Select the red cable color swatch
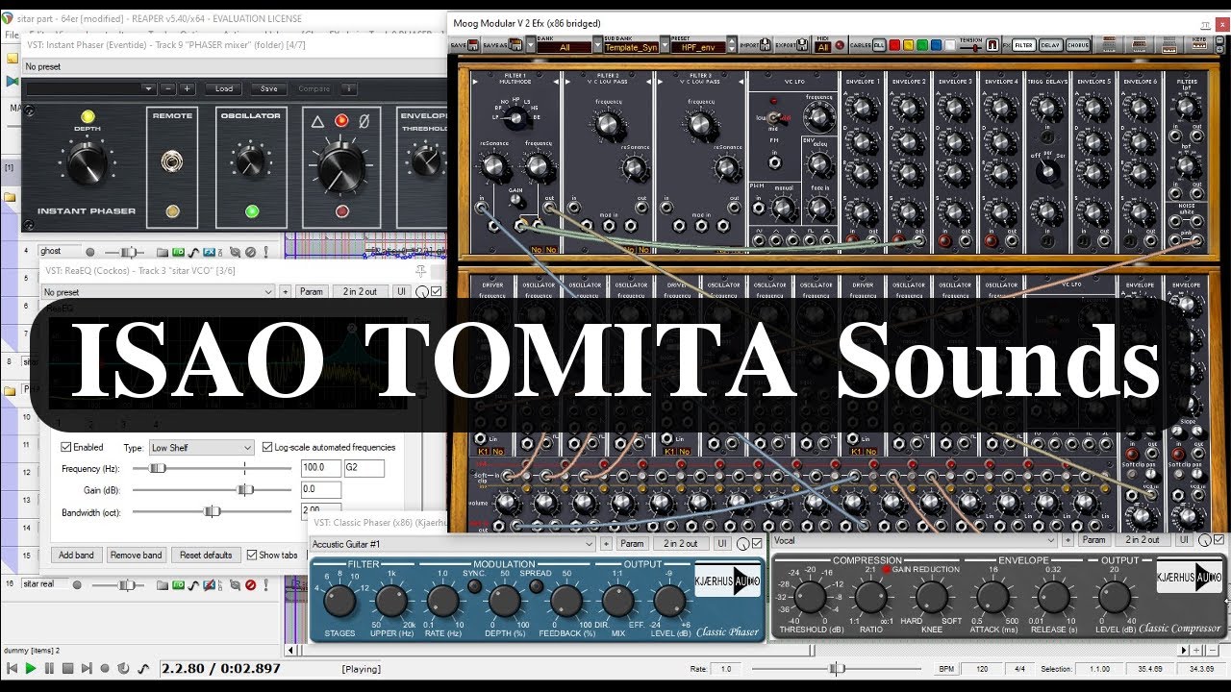 coord(894,45)
